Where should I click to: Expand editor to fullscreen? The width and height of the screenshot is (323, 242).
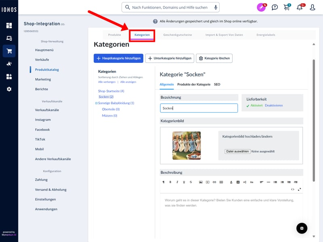[299, 189]
